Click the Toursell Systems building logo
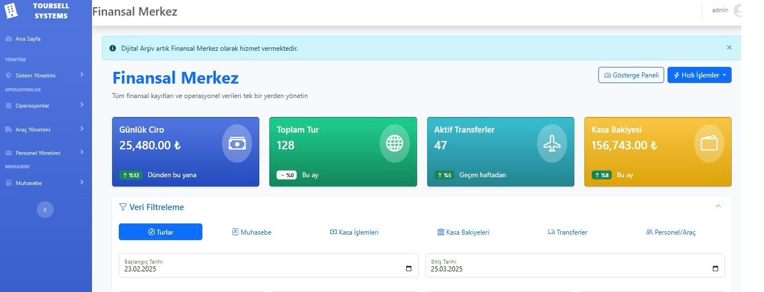Viewport: 764px width, 292px height. [12, 10]
